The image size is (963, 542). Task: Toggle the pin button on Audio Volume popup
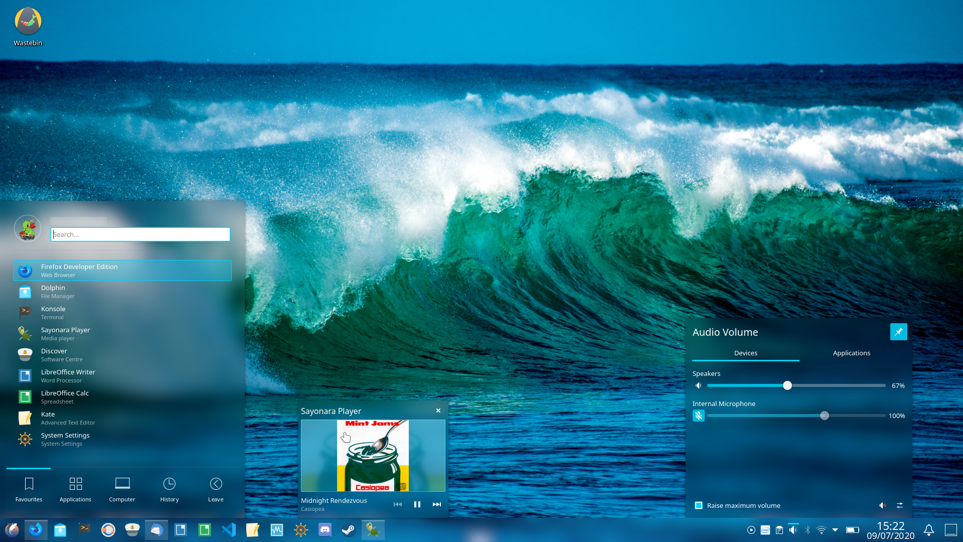click(899, 332)
